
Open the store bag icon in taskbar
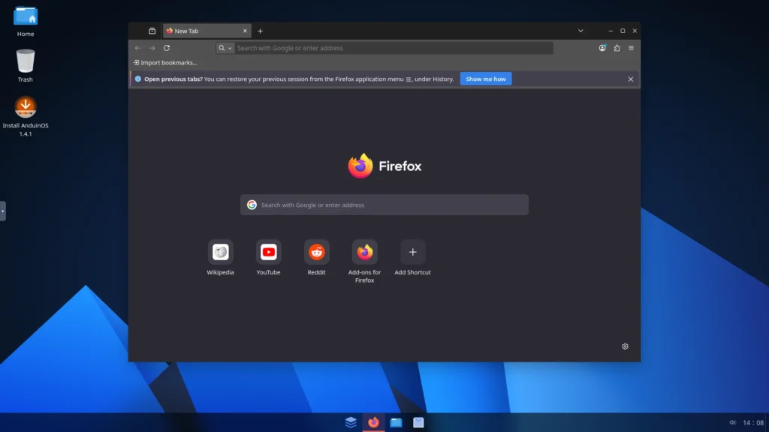418,422
